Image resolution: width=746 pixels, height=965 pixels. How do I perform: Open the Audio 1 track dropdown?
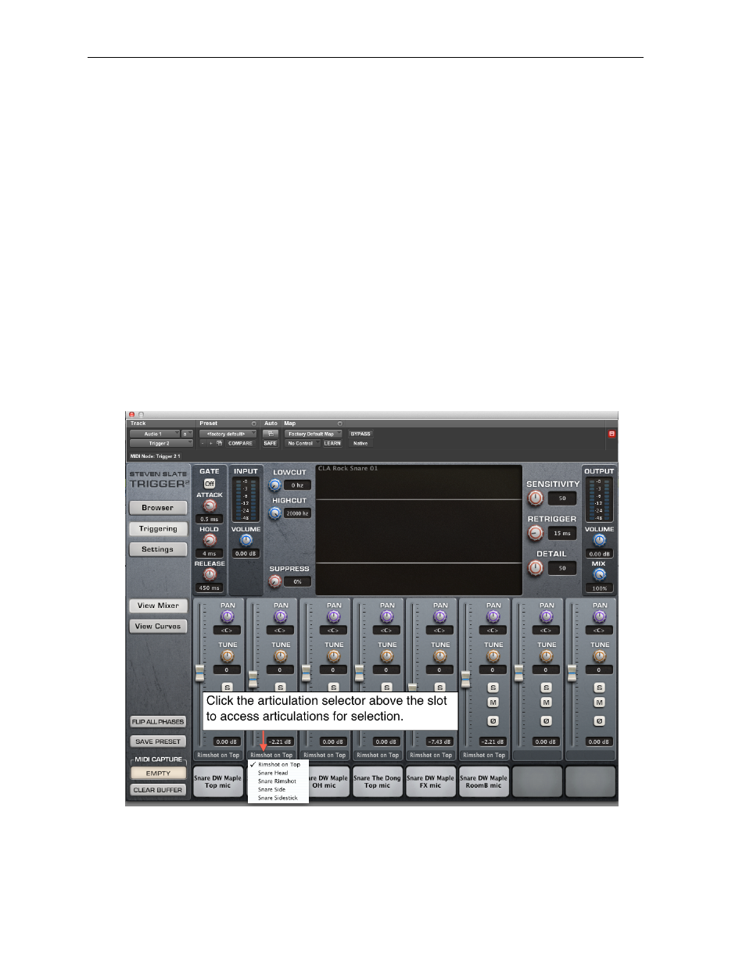pos(155,434)
